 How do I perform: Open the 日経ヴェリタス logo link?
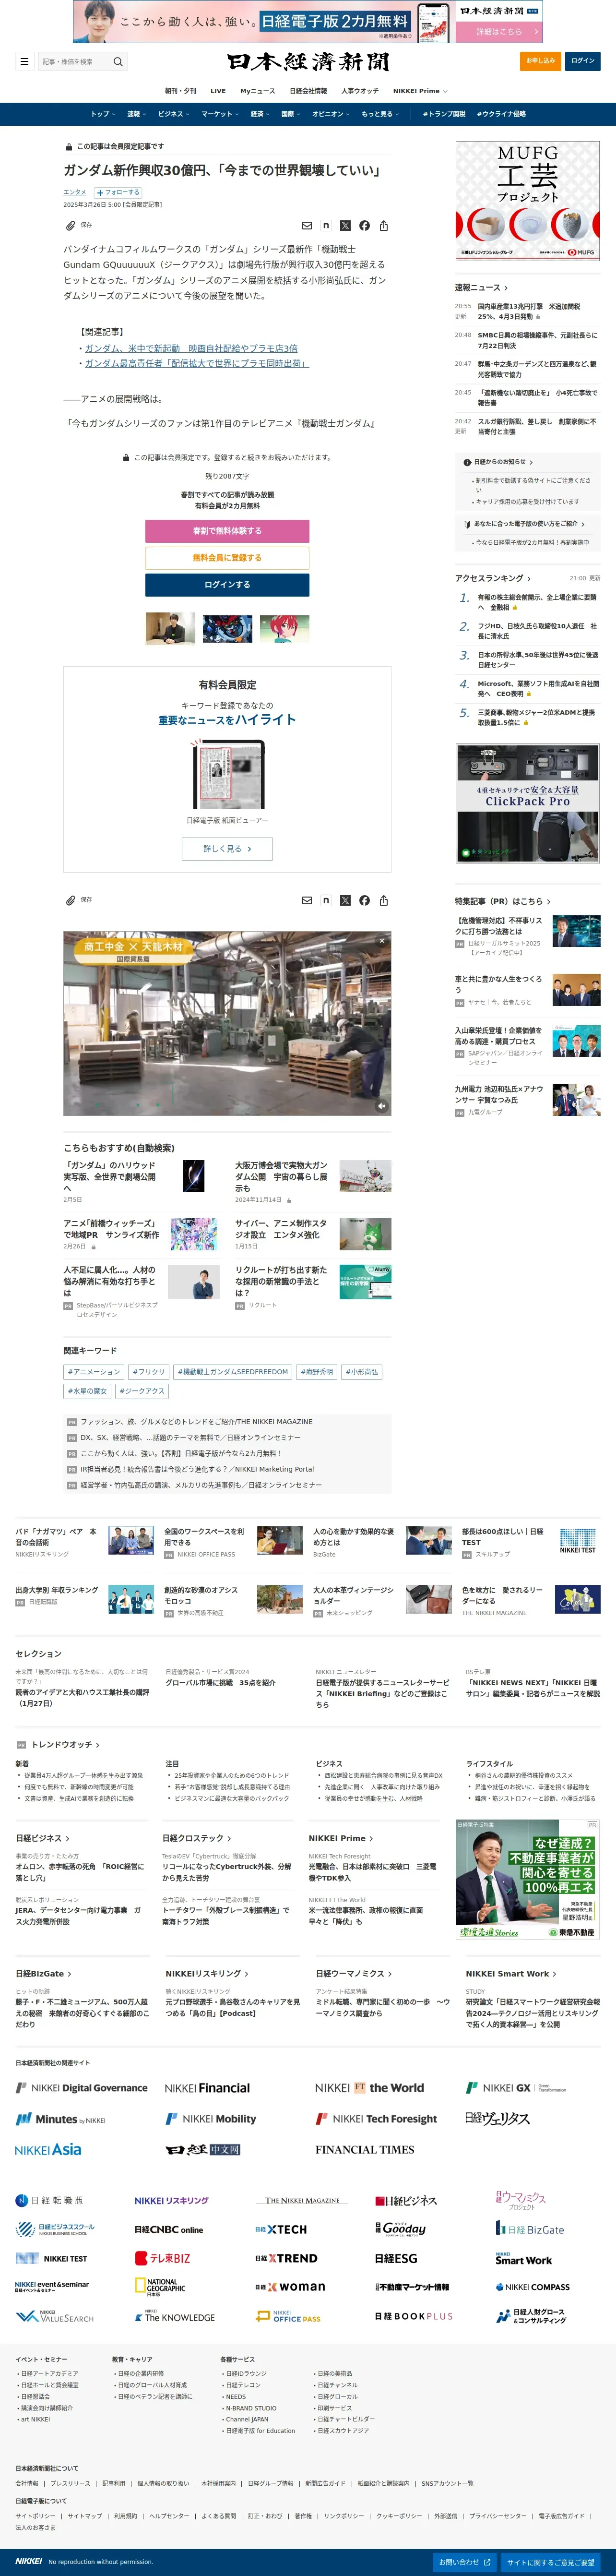(x=497, y=2118)
